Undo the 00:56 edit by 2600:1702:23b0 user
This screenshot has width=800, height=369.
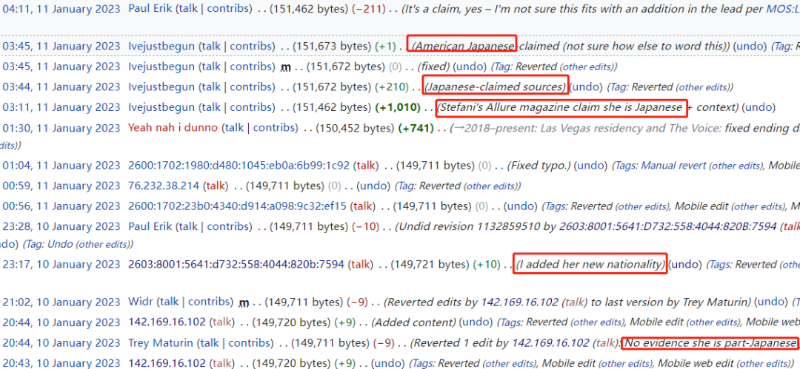(520, 206)
